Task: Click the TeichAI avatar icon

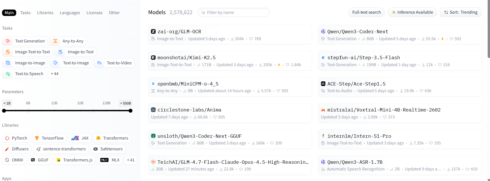Action: (x=153, y=162)
